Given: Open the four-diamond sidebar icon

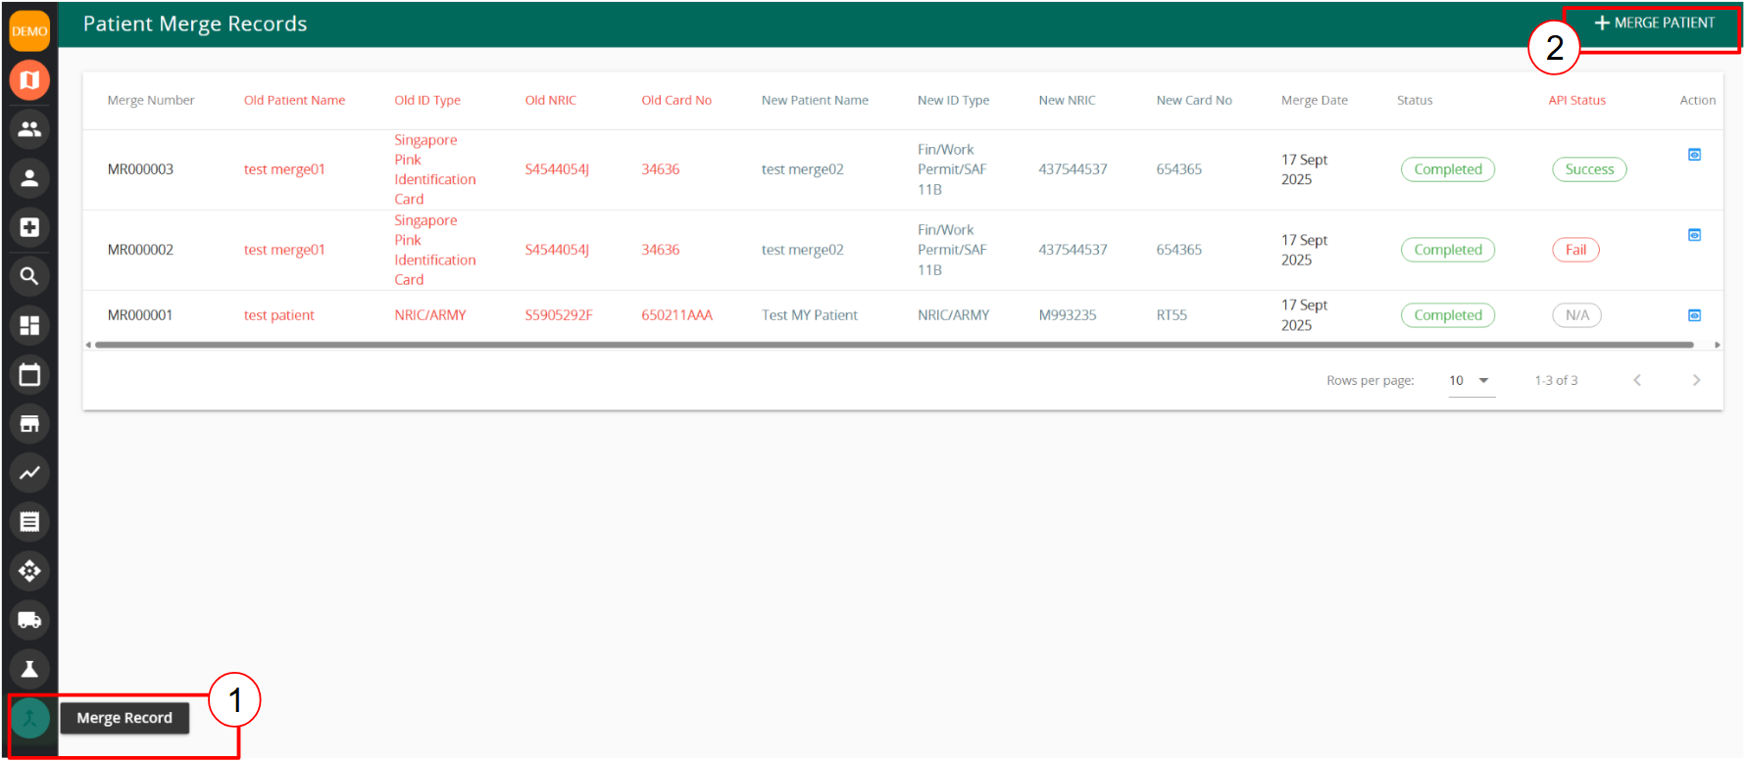Looking at the screenshot, I should click(x=29, y=570).
